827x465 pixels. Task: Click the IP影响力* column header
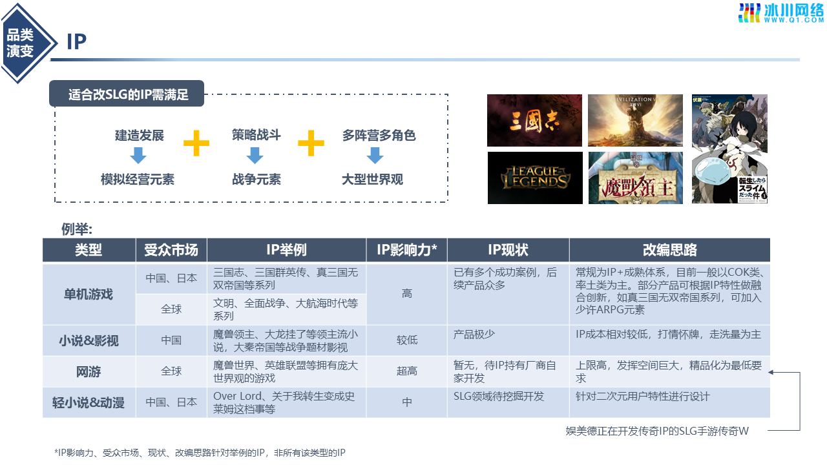407,250
